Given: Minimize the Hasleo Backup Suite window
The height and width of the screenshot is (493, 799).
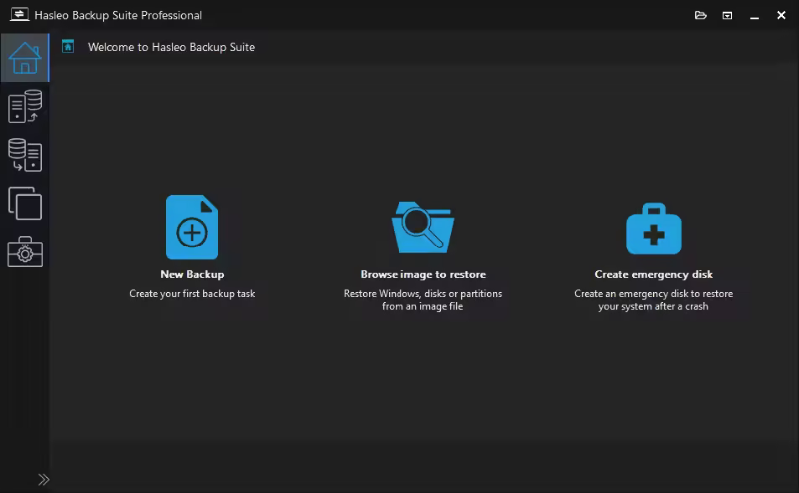Looking at the screenshot, I should [754, 15].
